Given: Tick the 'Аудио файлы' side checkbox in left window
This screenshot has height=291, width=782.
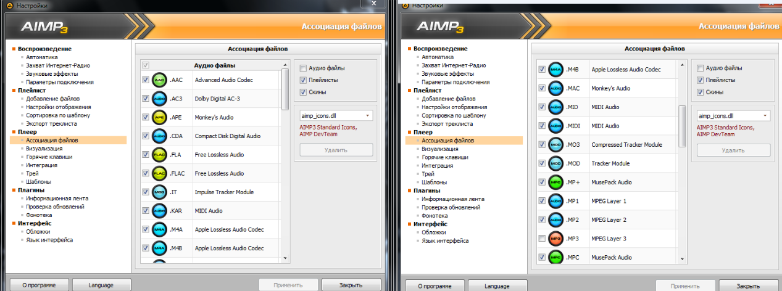Looking at the screenshot, I should (303, 68).
